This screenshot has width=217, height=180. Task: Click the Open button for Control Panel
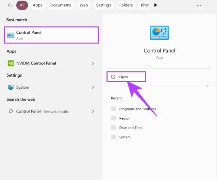(x=126, y=77)
